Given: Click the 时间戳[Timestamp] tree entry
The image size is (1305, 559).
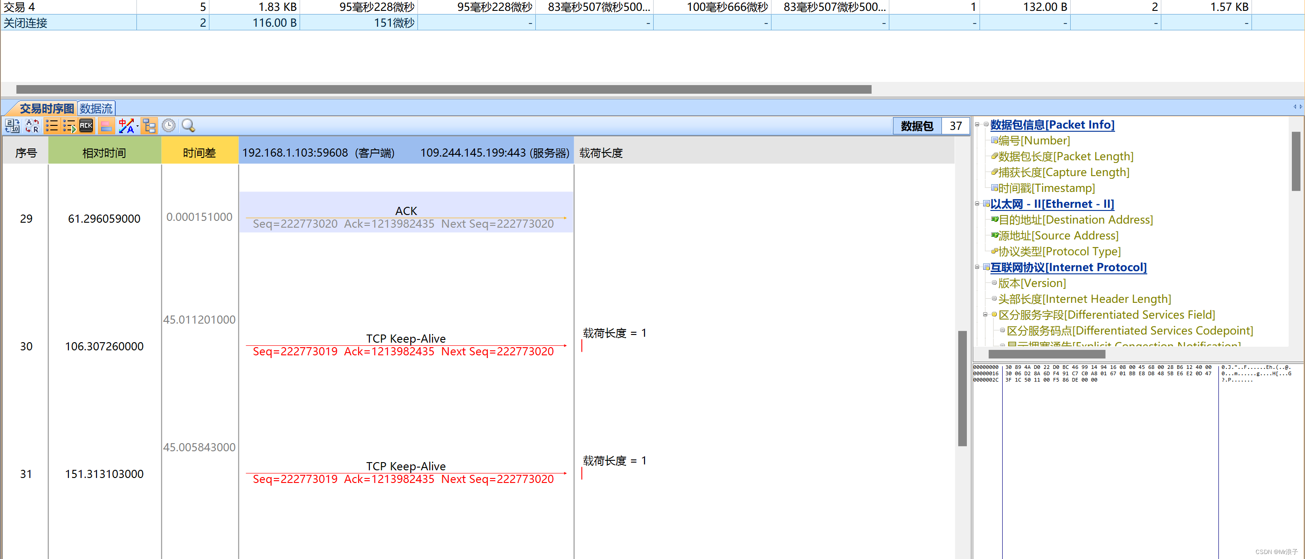Looking at the screenshot, I should pos(1046,188).
